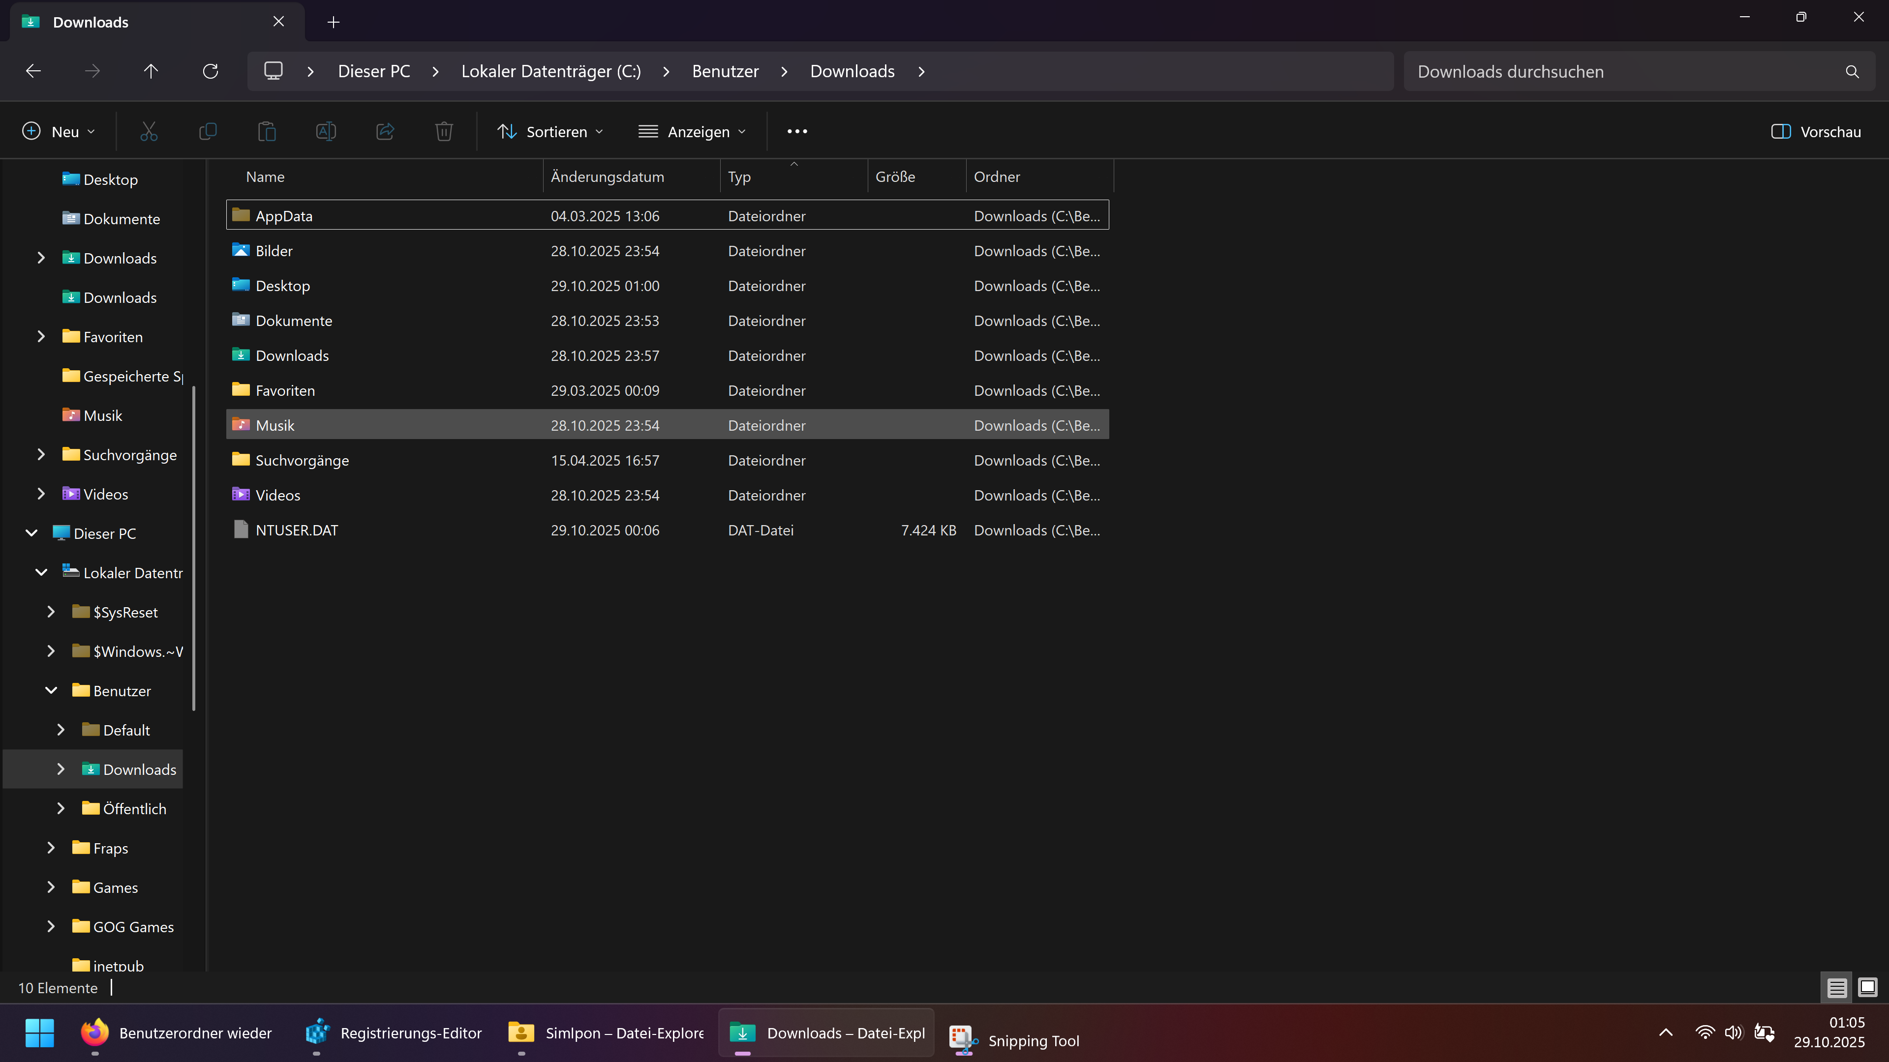The width and height of the screenshot is (1889, 1062).
Task: Click the Copy icon in toolbar
Action: 208,132
